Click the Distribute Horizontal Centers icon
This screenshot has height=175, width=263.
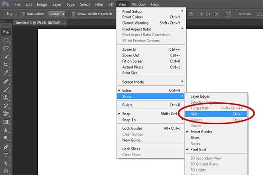(x=208, y=14)
